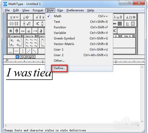Open the Help menu

[91, 10]
